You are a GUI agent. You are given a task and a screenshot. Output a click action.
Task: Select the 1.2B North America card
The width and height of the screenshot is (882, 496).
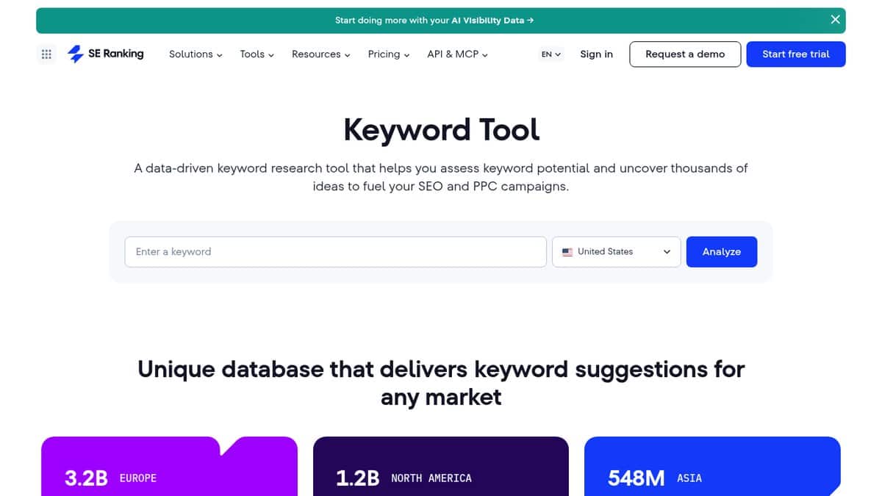441,467
